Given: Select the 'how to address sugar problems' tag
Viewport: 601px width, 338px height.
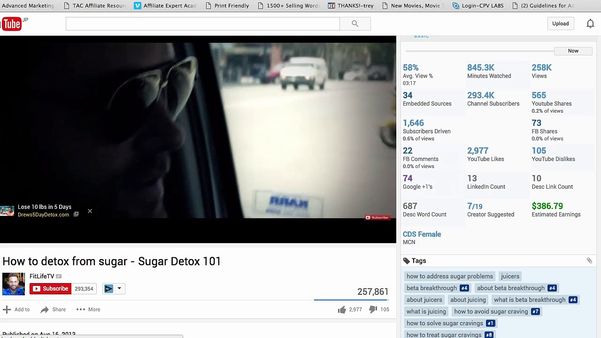Looking at the screenshot, I should pos(450,276).
